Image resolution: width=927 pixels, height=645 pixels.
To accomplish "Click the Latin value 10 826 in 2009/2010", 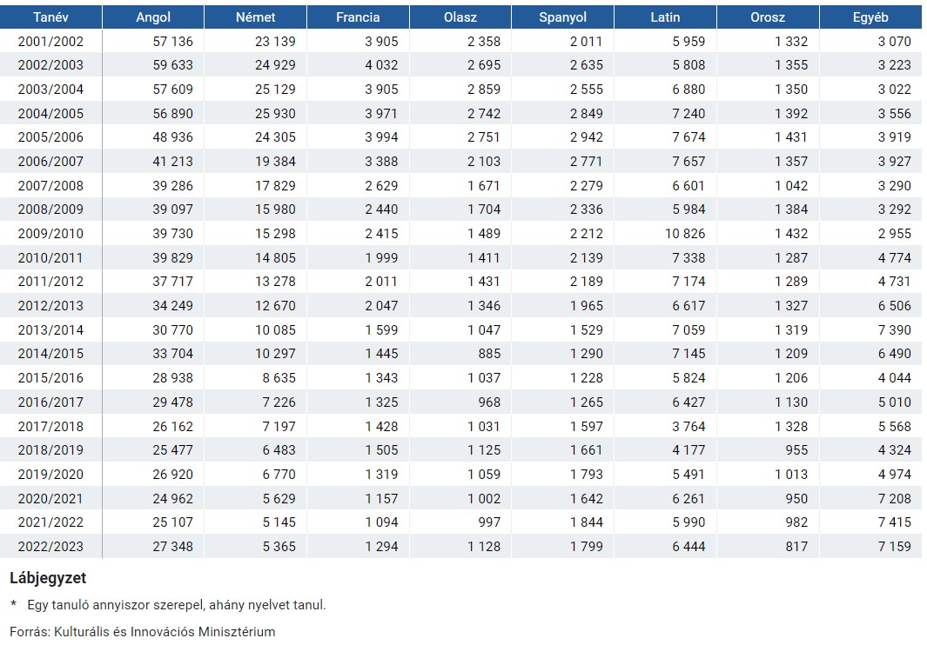I will 684,234.
